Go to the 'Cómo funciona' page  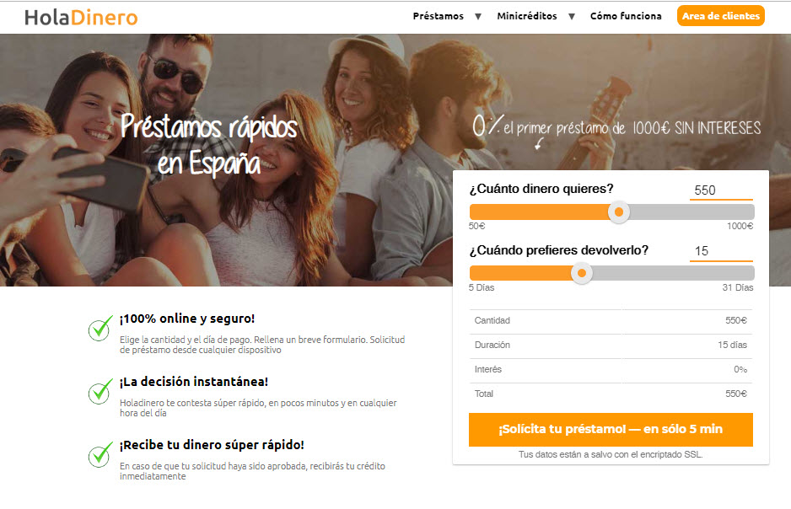[626, 17]
